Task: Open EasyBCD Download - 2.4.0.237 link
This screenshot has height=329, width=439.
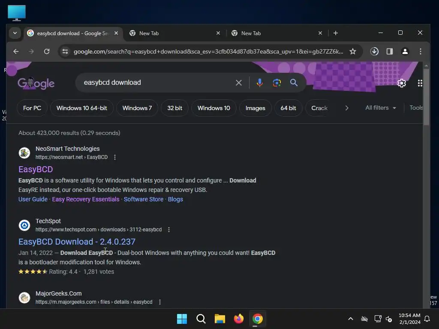Action: coord(77,242)
